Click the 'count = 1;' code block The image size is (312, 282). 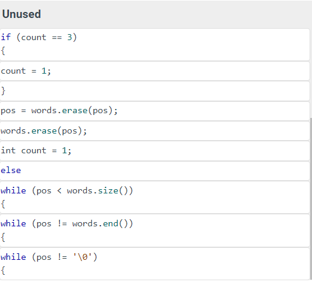pyautogui.click(x=155, y=71)
